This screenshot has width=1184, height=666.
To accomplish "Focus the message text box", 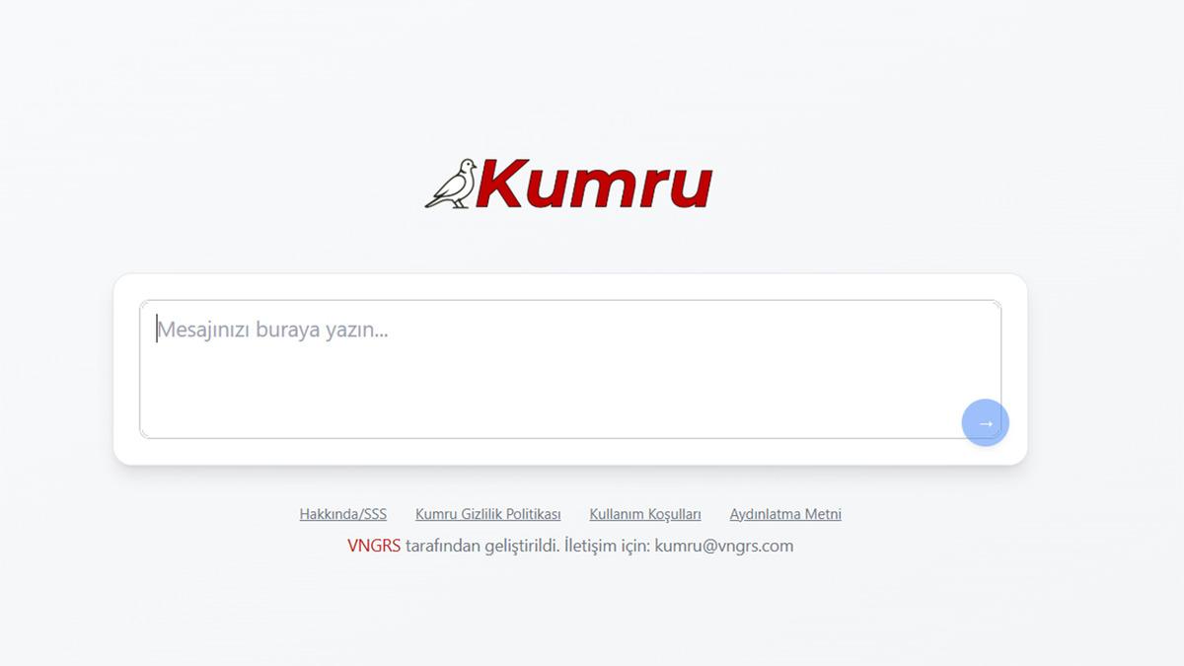I will 569,369.
